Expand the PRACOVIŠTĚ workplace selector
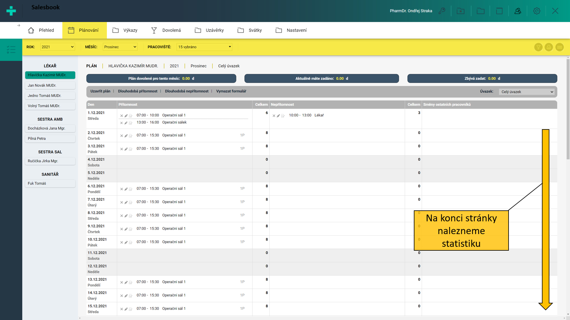This screenshot has width=570, height=320. click(x=204, y=47)
